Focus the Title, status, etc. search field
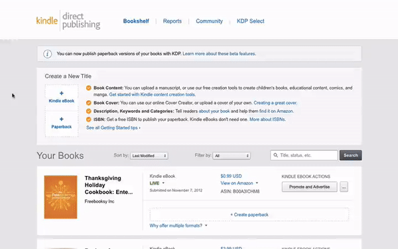Screen dimensions: 398x249 point(304,155)
